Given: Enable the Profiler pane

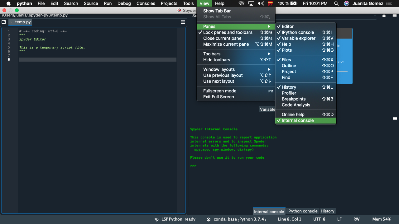Looking at the screenshot, I should click(x=306, y=93).
